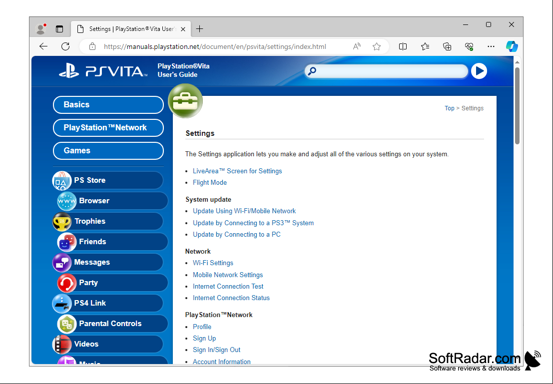Click the browser address bar URL
Screen dimensions: 553x384
[x=215, y=46]
